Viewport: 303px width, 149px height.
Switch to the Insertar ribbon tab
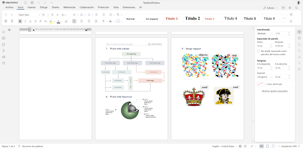click(x=32, y=7)
